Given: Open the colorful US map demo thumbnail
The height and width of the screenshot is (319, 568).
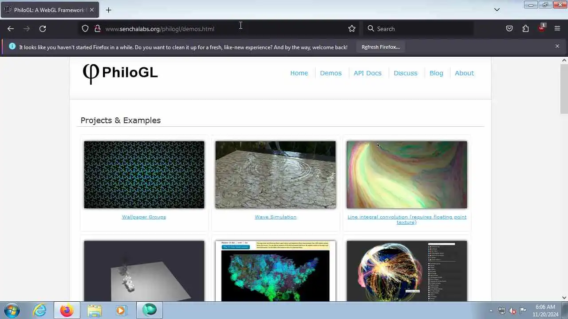Looking at the screenshot, I should [276, 271].
